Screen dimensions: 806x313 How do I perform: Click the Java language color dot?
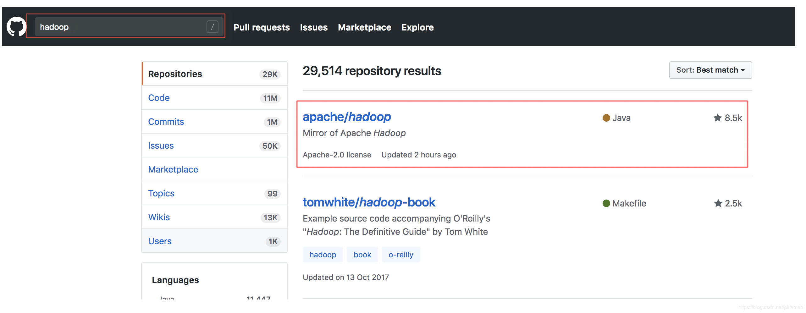606,118
